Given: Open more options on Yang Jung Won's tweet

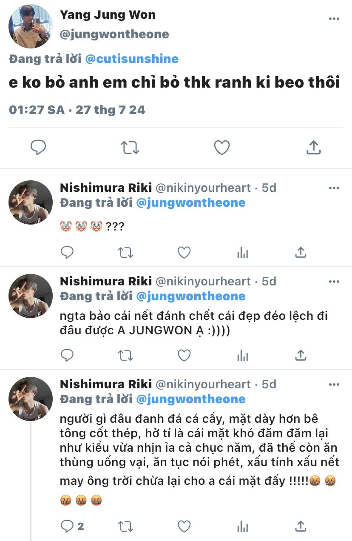Looking at the screenshot, I should tap(335, 19).
